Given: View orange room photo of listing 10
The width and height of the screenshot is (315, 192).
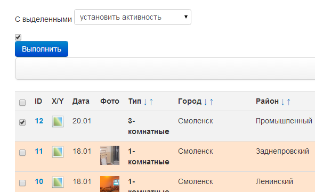Looking at the screenshot, I should pos(110,184).
